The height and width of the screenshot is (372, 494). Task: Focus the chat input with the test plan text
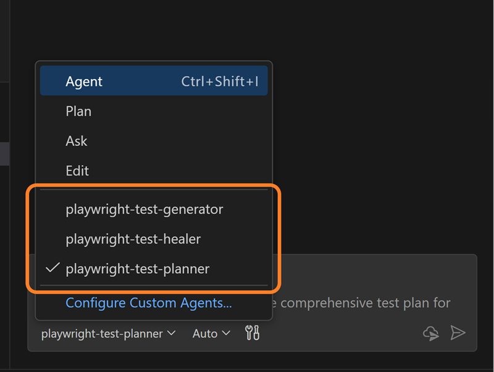[371, 303]
